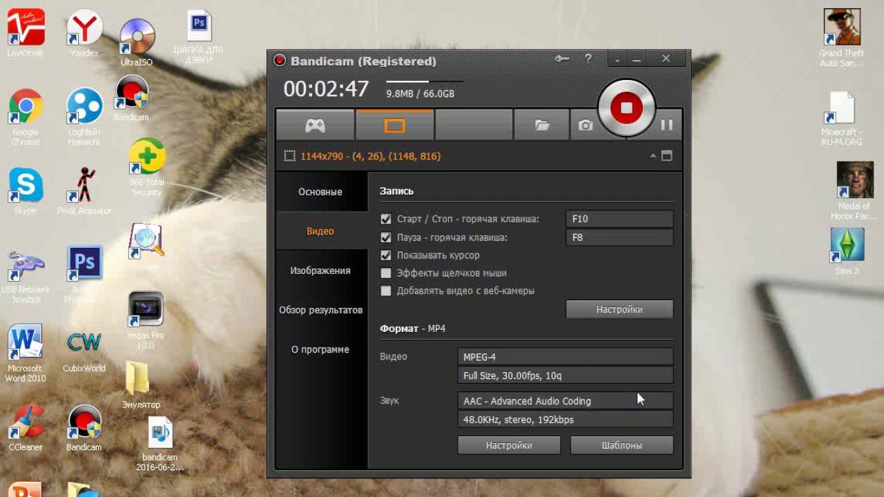The image size is (884, 497).
Task: Uncheck Пауза hotkey checkbox
Action: coord(386,237)
